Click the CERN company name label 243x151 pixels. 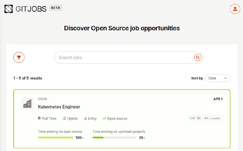tap(43, 99)
